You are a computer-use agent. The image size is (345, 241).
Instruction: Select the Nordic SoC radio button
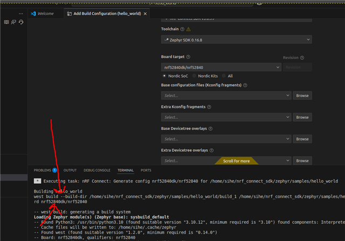pyautogui.click(x=164, y=76)
